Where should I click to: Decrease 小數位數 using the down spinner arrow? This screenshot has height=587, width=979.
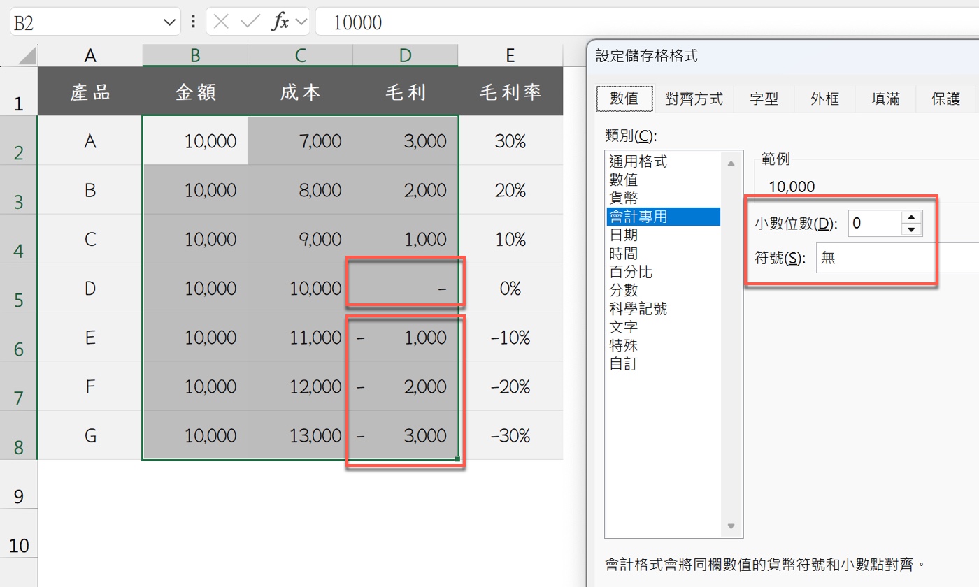pos(910,229)
